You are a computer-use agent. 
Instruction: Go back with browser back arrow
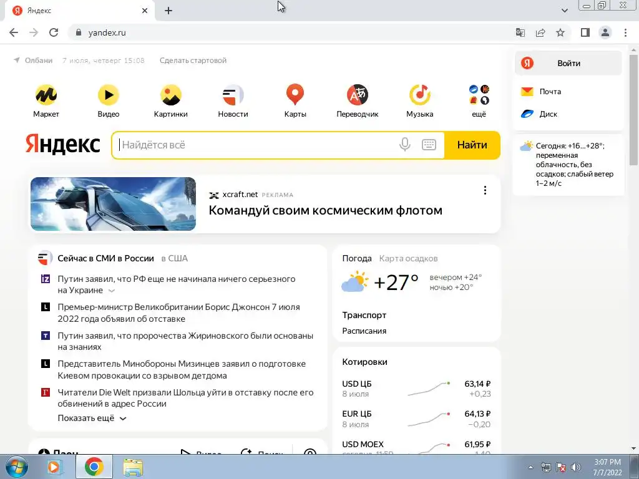14,32
